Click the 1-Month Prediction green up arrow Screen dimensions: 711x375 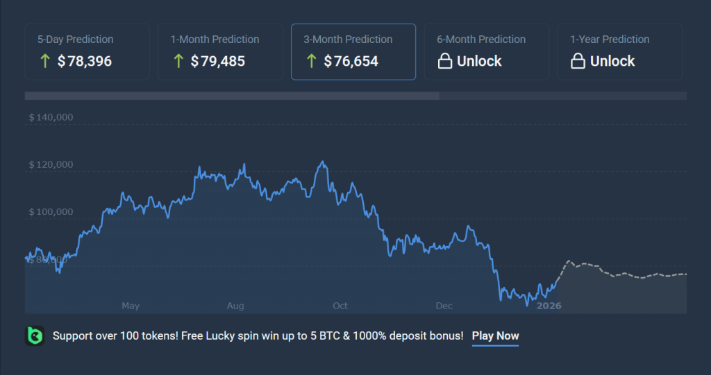coord(178,62)
